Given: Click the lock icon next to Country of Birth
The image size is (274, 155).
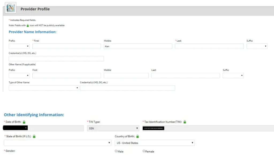Looking at the screenshot, I should pos(138,136).
